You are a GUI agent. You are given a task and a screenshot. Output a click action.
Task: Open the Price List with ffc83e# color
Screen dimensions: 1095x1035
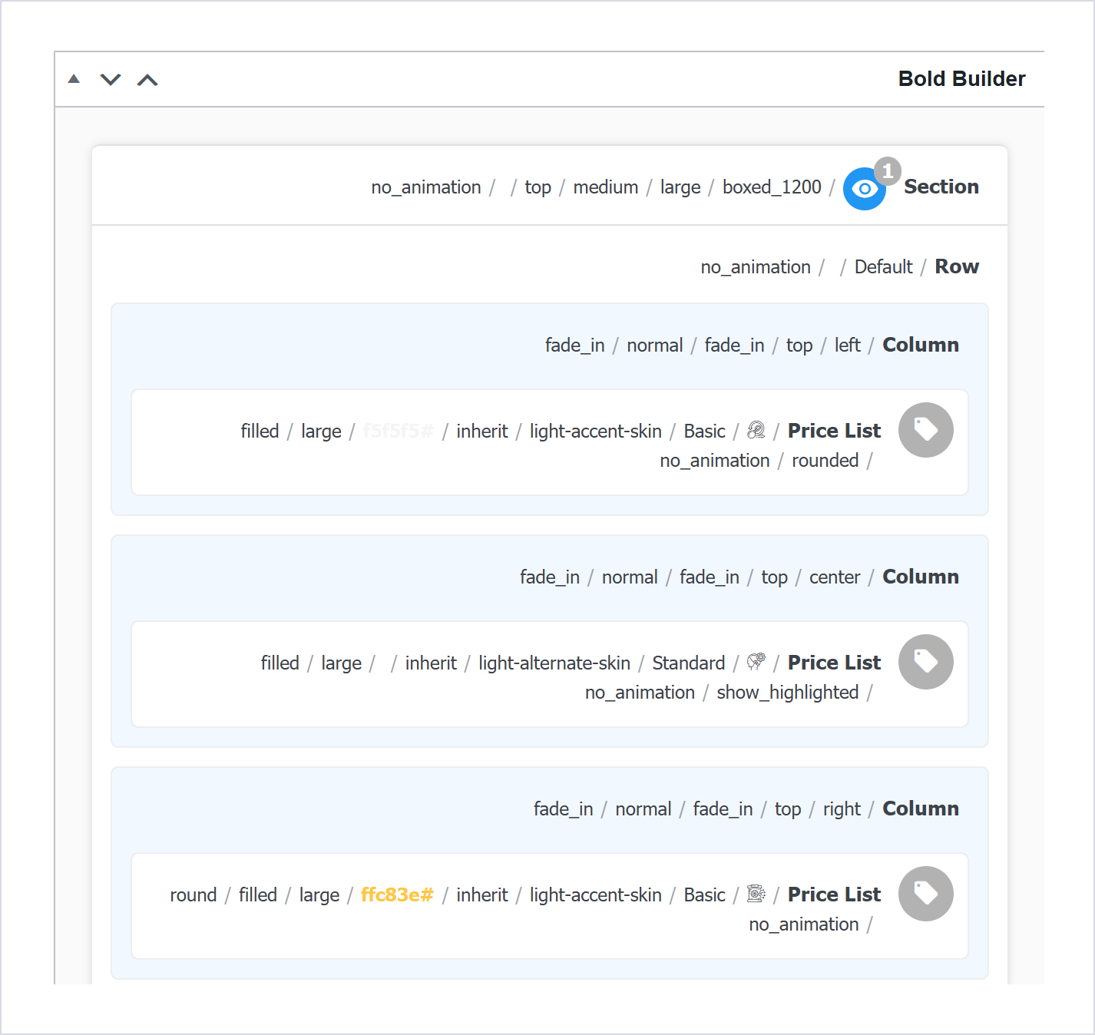[834, 894]
